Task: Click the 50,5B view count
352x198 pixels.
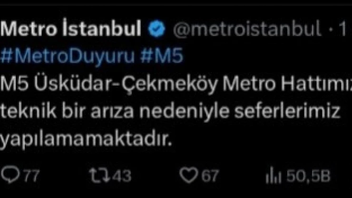Action: 308,176
